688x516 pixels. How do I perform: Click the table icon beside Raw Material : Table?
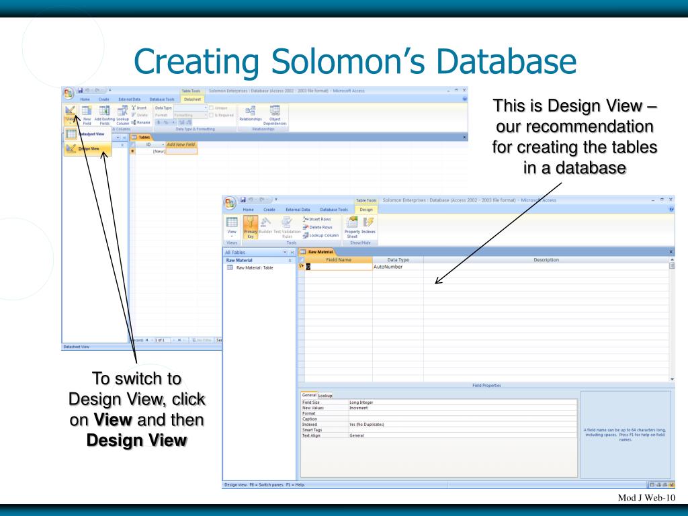point(230,267)
